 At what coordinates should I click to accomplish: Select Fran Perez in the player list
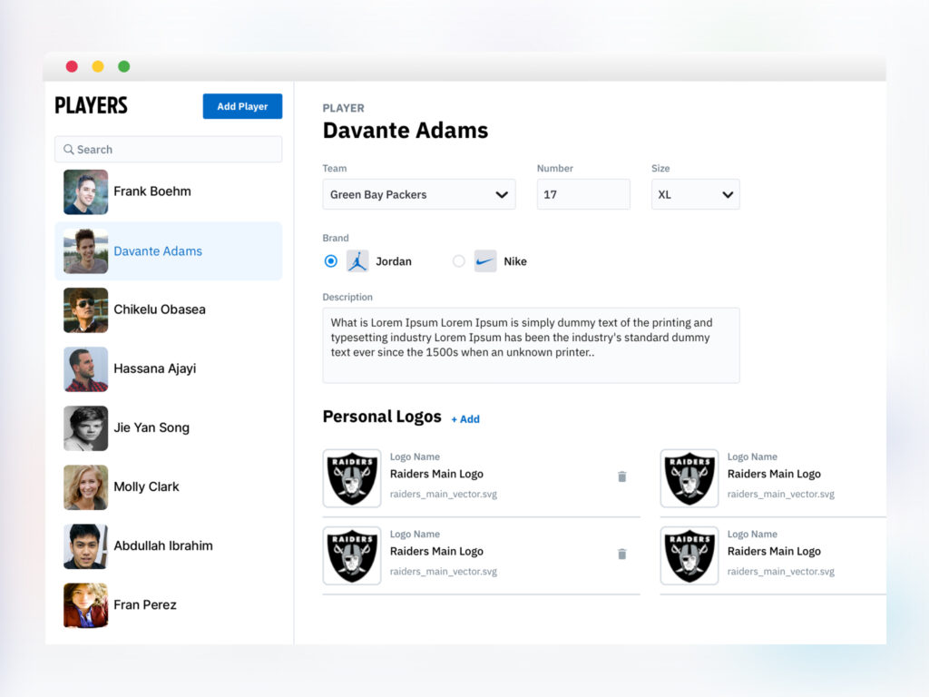[x=168, y=605]
